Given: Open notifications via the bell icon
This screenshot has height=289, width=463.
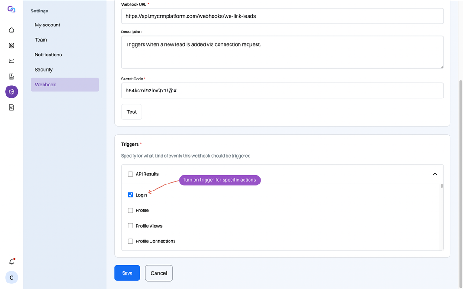Looking at the screenshot, I should click(11, 261).
